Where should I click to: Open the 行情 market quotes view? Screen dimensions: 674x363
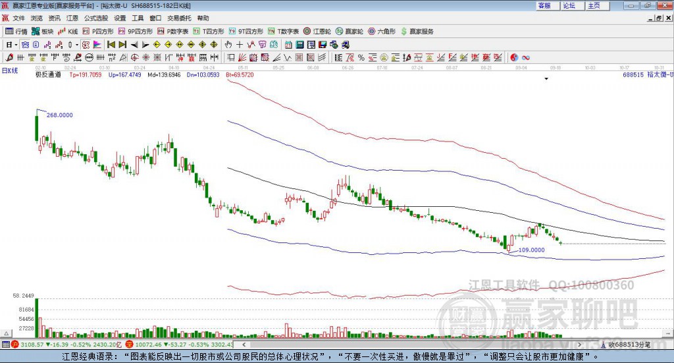(x=16, y=32)
